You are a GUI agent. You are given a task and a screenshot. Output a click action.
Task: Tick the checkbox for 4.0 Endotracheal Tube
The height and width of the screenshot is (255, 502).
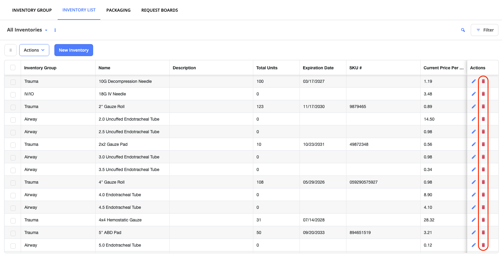point(13,195)
